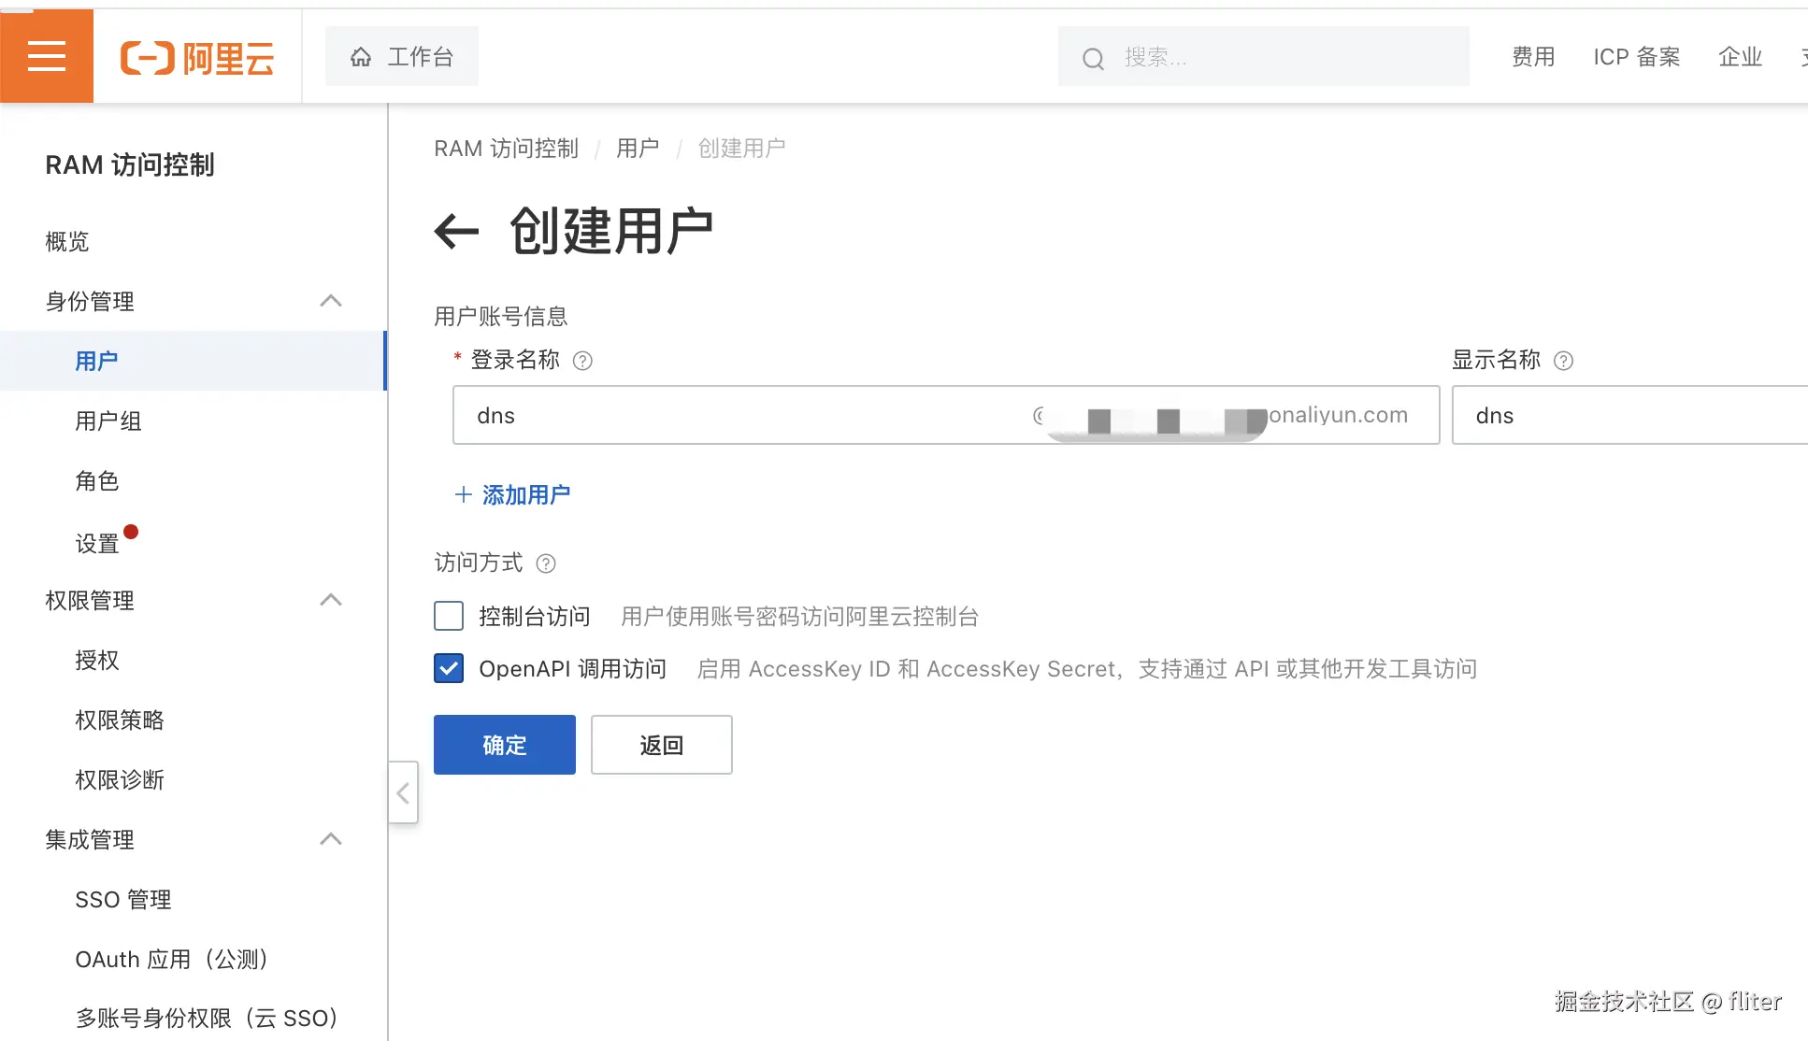Collapse the 权限管理 section
Screen dimensions: 1808x1041
coord(331,600)
